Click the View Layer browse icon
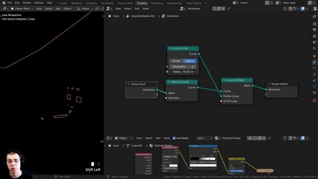The width and height of the screenshot is (318, 179). 278,3
